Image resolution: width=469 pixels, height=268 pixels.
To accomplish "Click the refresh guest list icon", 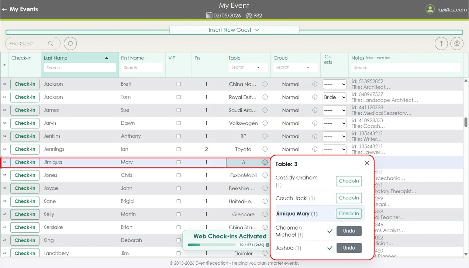I will pos(70,43).
